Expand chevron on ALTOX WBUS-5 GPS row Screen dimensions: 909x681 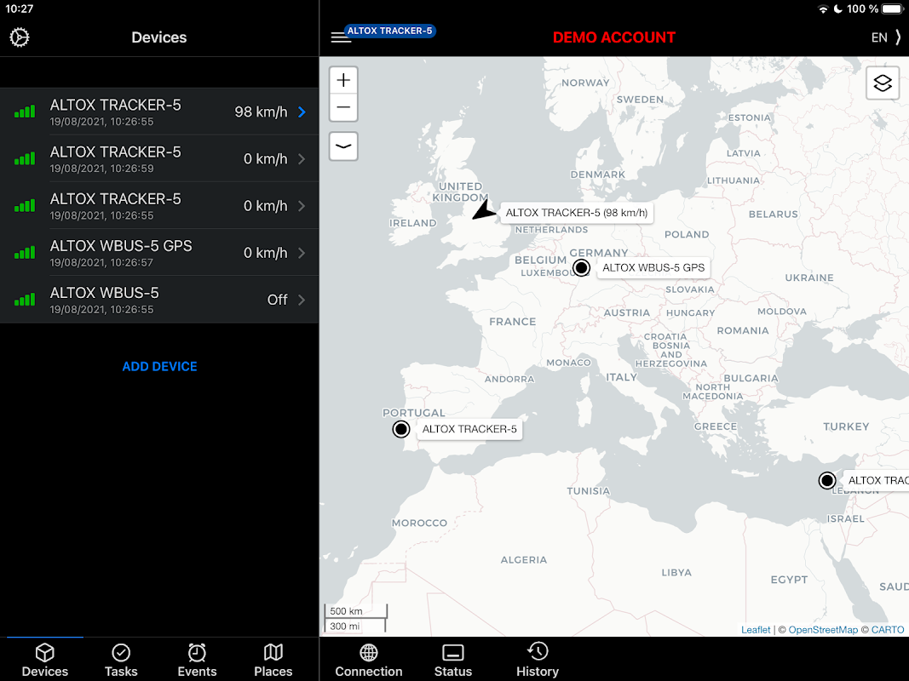click(x=302, y=253)
